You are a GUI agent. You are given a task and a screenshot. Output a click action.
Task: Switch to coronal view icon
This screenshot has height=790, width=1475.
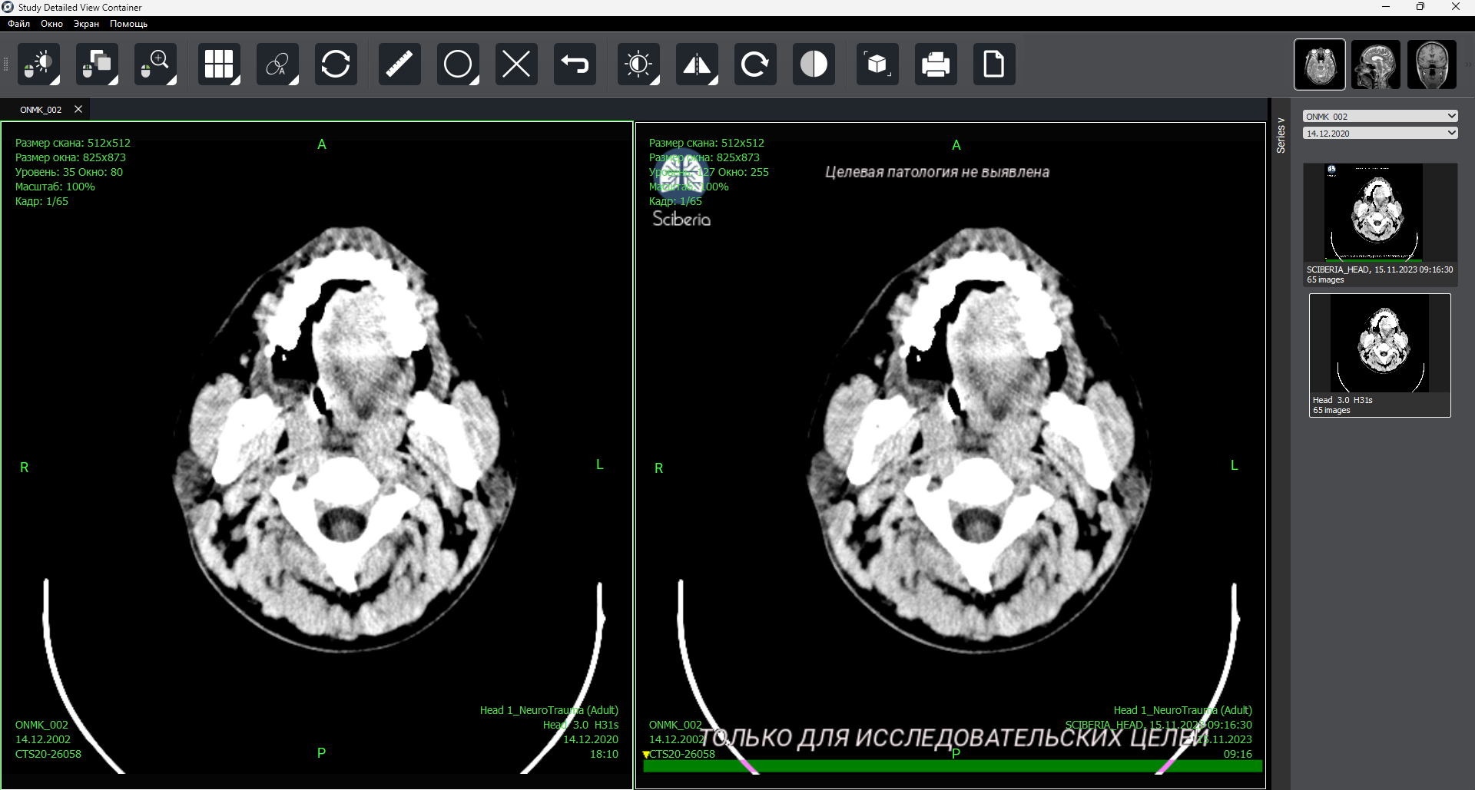(x=1432, y=64)
